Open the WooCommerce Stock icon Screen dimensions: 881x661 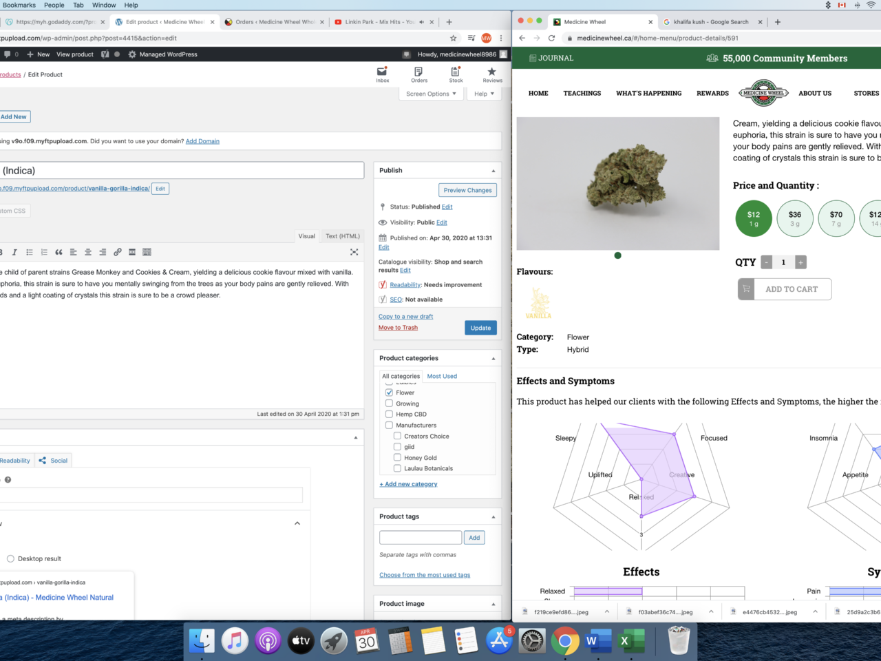[456, 74]
